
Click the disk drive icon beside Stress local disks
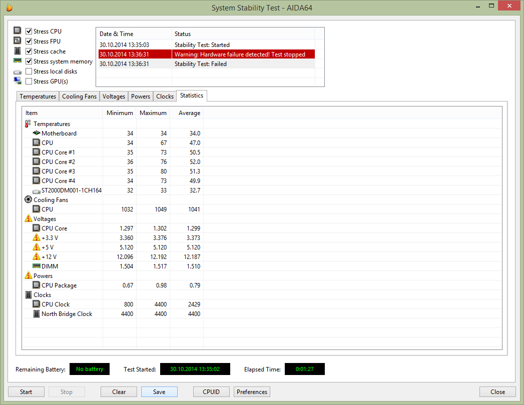coord(18,72)
